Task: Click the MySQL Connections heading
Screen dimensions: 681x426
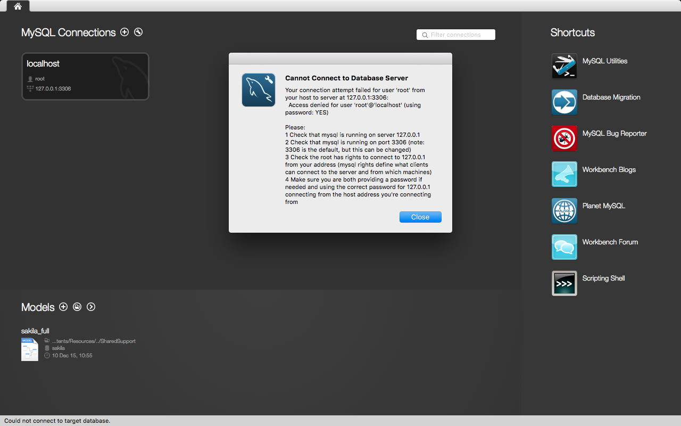Action: [x=69, y=32]
